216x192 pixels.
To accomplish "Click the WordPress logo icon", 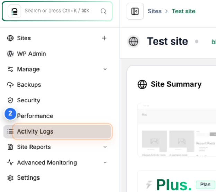I will (10, 54).
